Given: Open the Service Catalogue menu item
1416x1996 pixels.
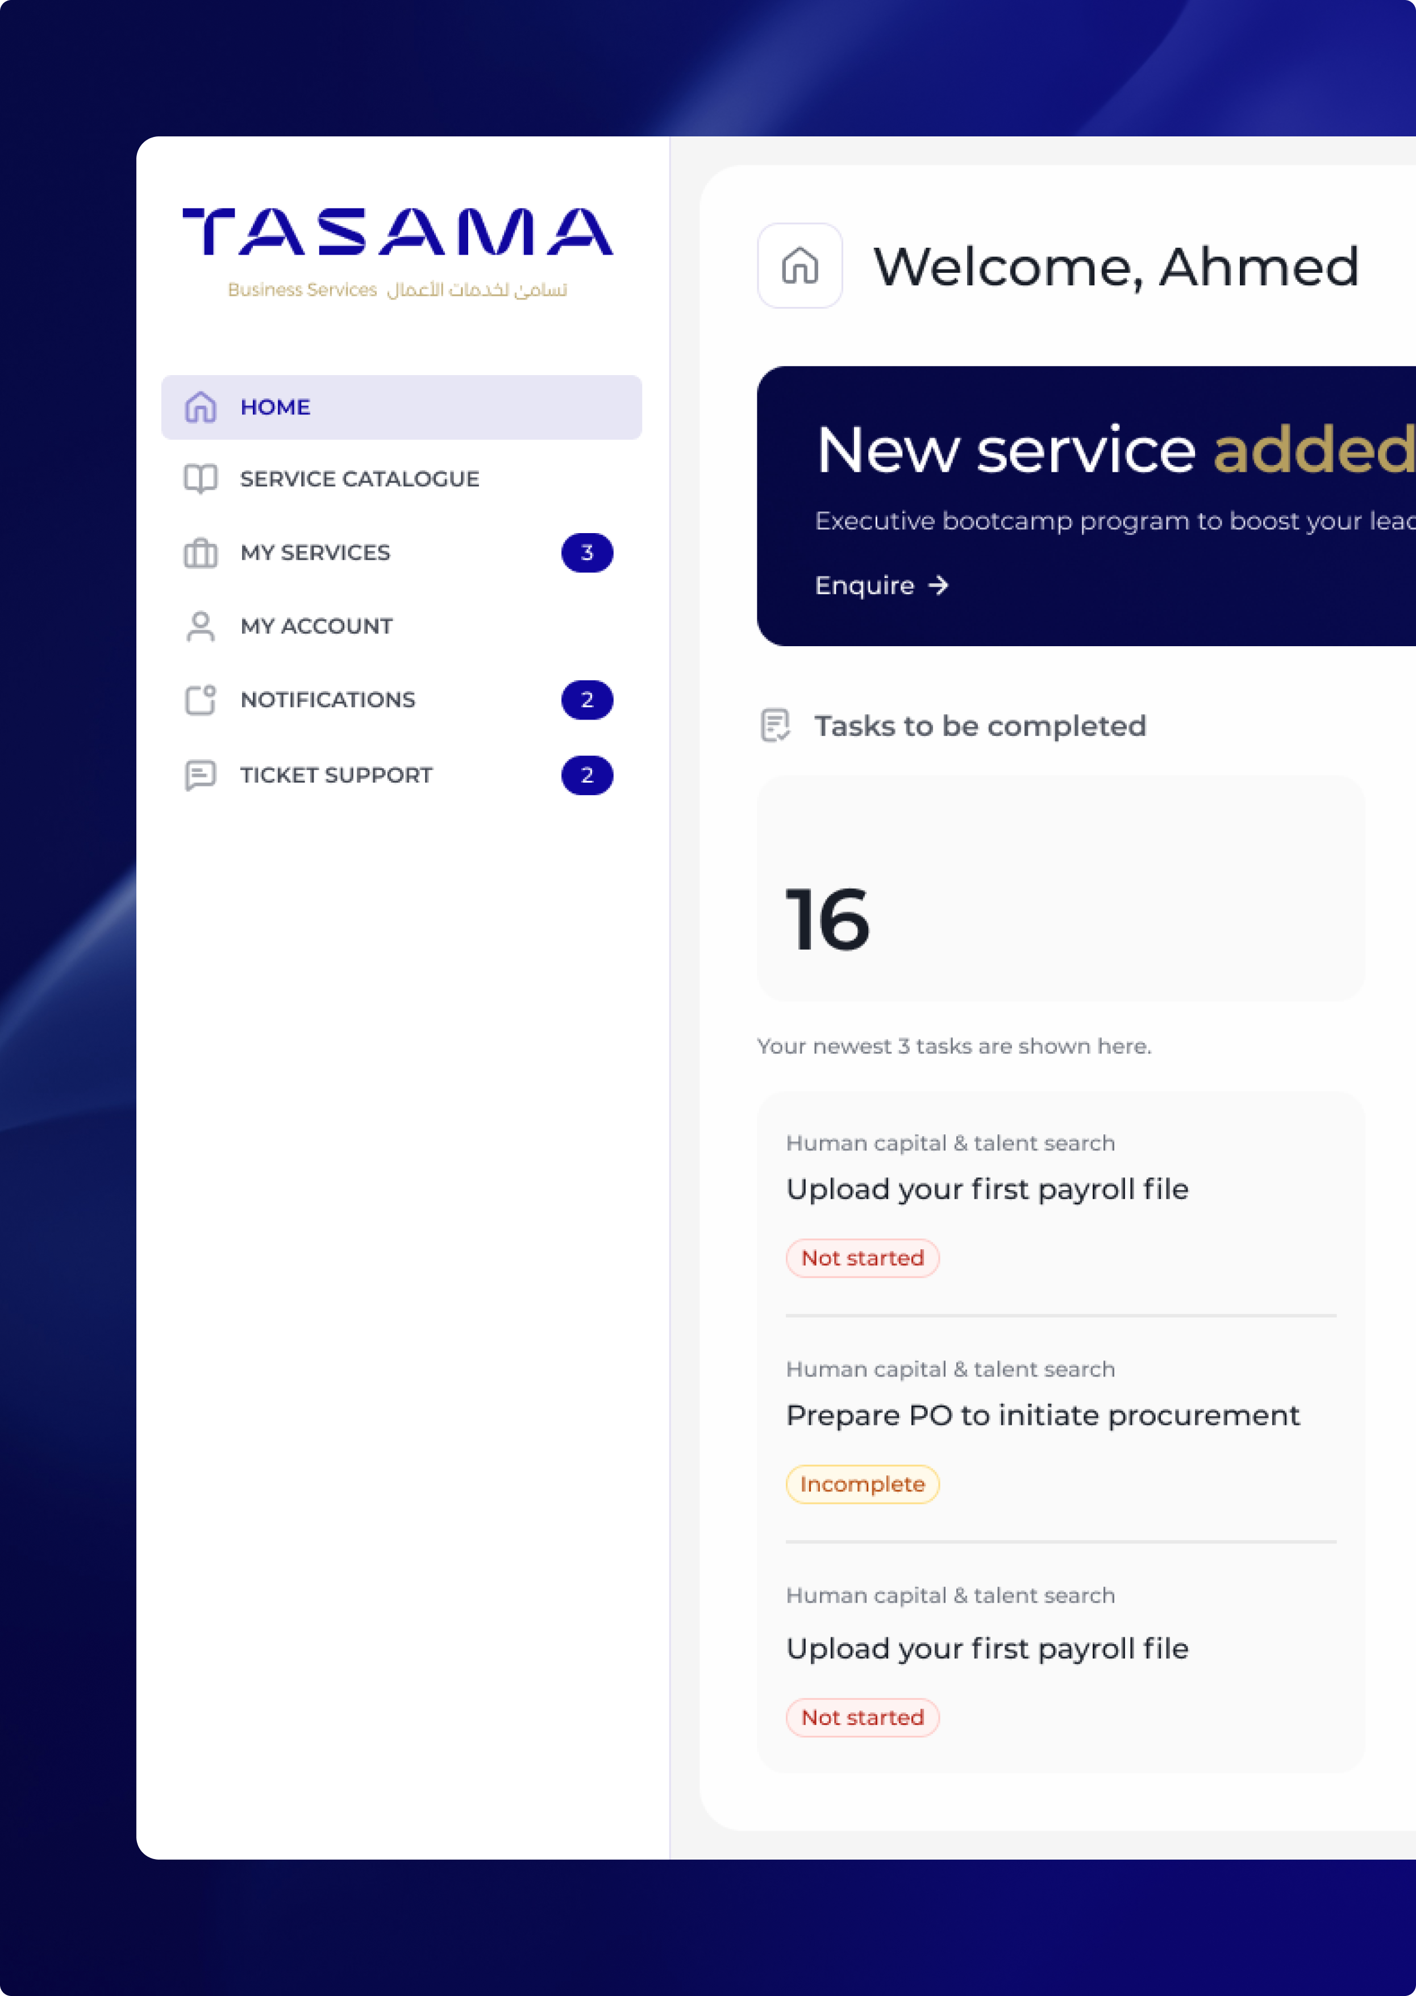Looking at the screenshot, I should 359,479.
